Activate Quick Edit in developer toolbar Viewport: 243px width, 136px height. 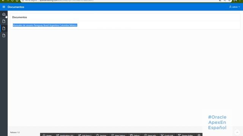[167, 135]
